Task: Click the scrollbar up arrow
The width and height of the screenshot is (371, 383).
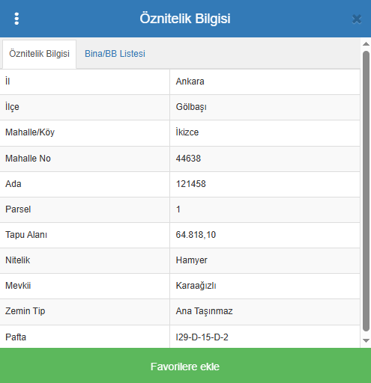Action: click(x=366, y=44)
